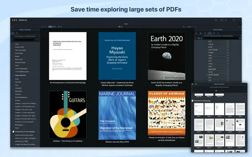Open Page 1 in the Page Thumbnails window

click(x=199, y=109)
